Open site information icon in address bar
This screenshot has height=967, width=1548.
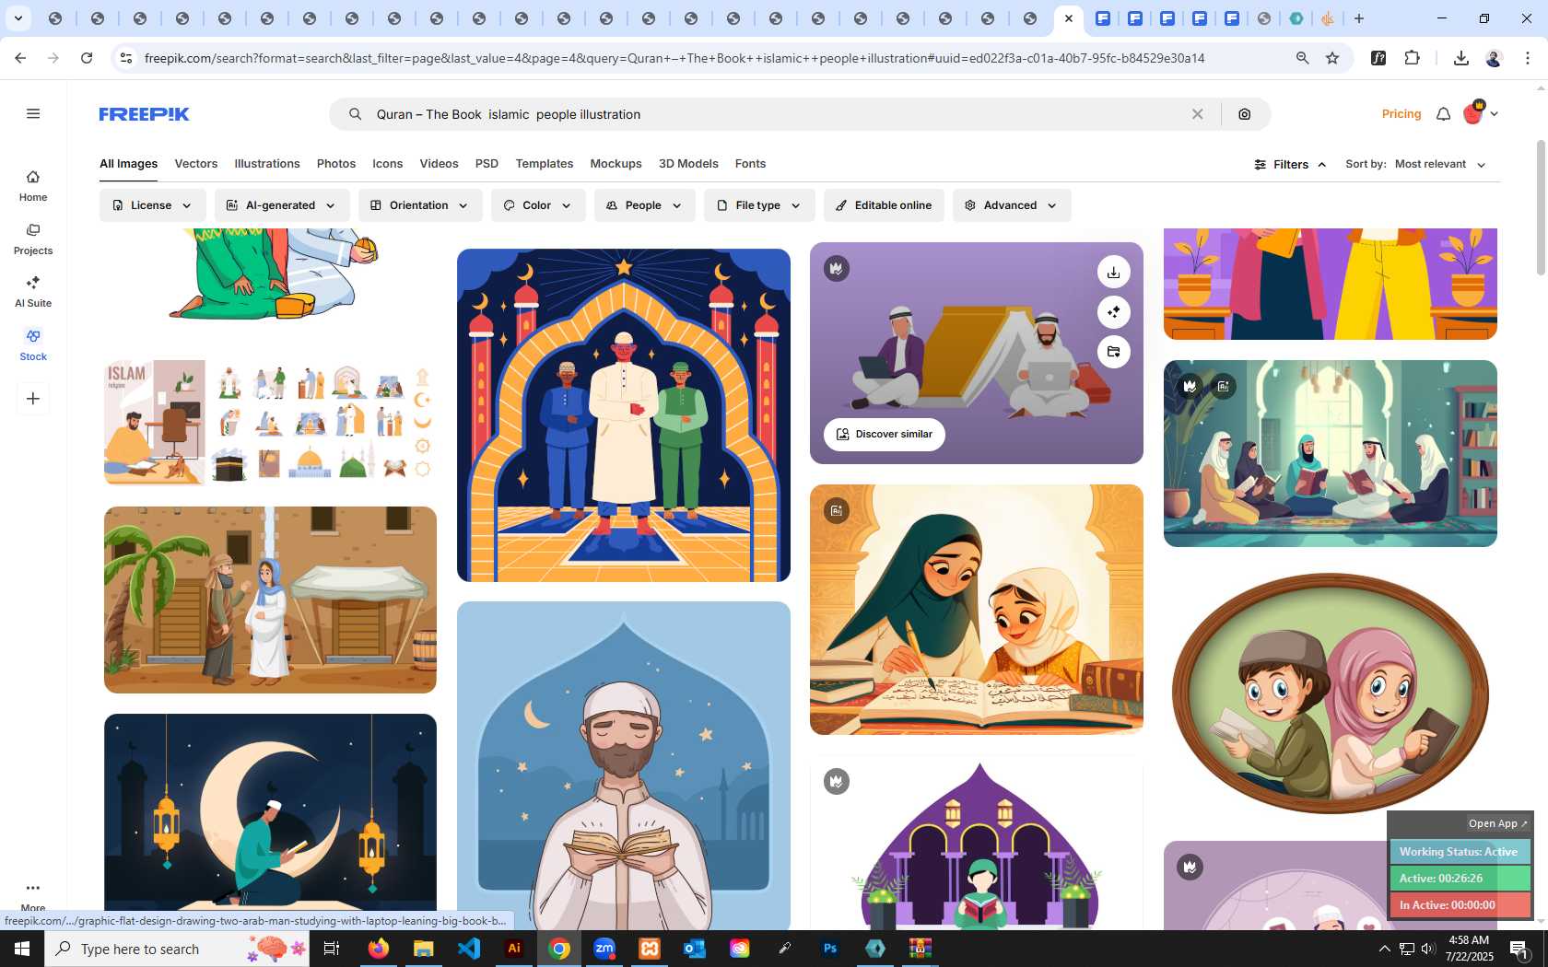click(126, 58)
